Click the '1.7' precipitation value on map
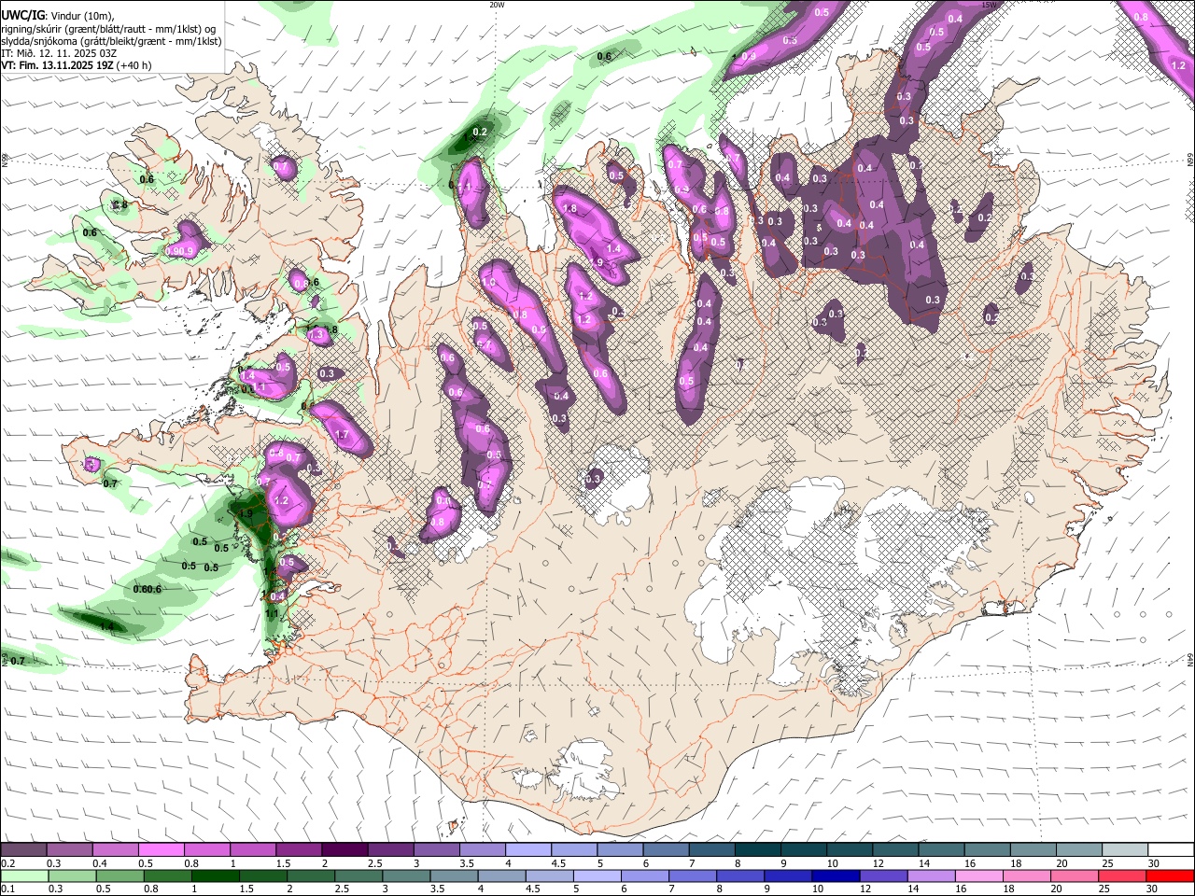 342,435
